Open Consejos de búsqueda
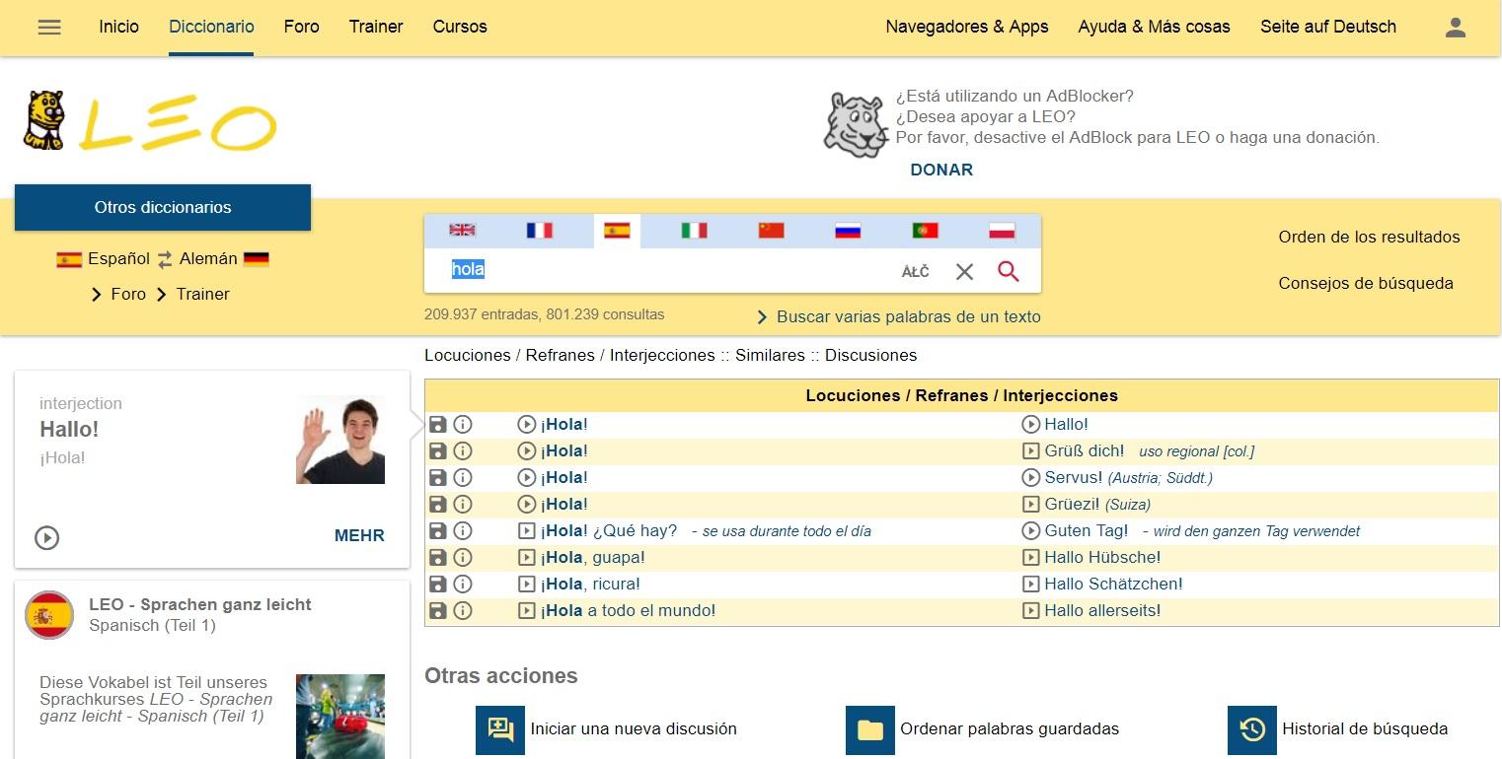Screen dimensions: 1502x759 [x=1366, y=283]
